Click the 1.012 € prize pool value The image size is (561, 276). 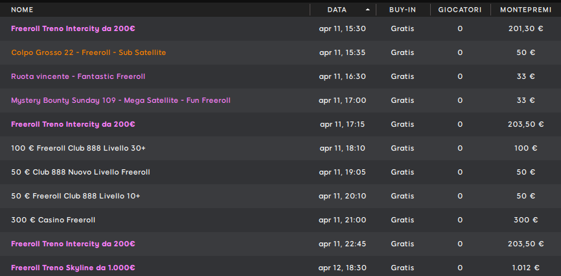525,268
